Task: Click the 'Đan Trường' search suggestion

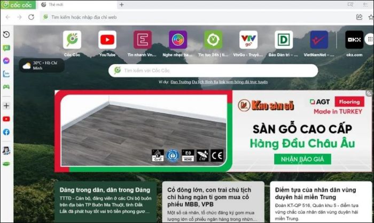Action: point(181,82)
